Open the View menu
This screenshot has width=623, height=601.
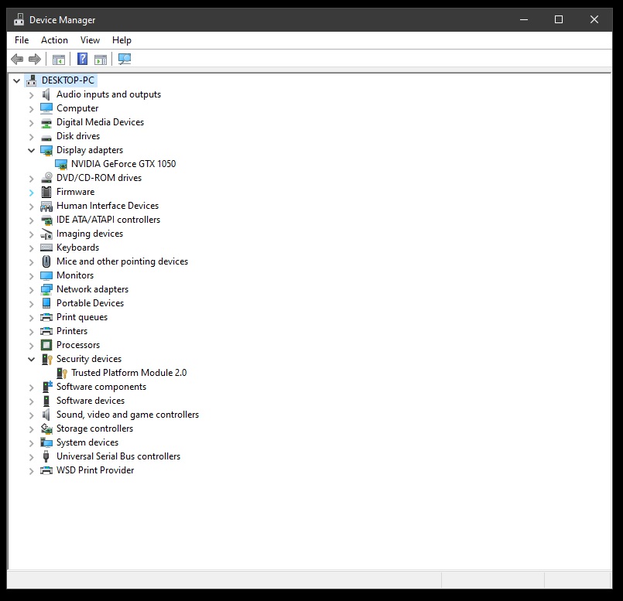point(90,40)
